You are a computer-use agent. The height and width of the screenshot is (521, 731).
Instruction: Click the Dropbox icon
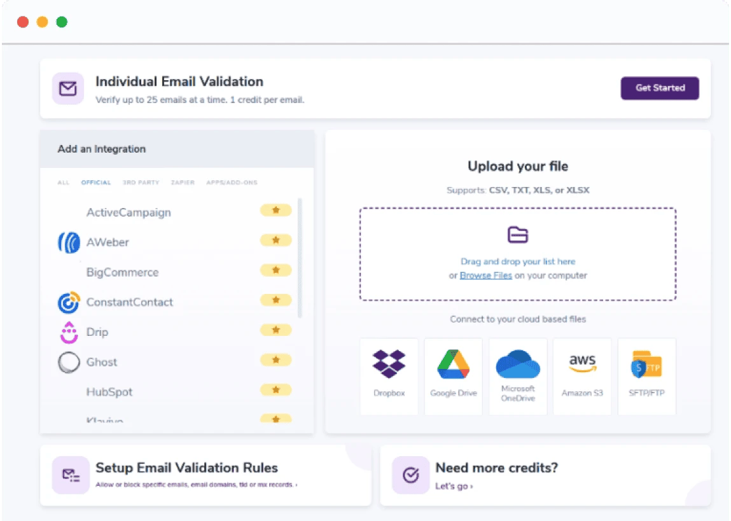(x=389, y=365)
